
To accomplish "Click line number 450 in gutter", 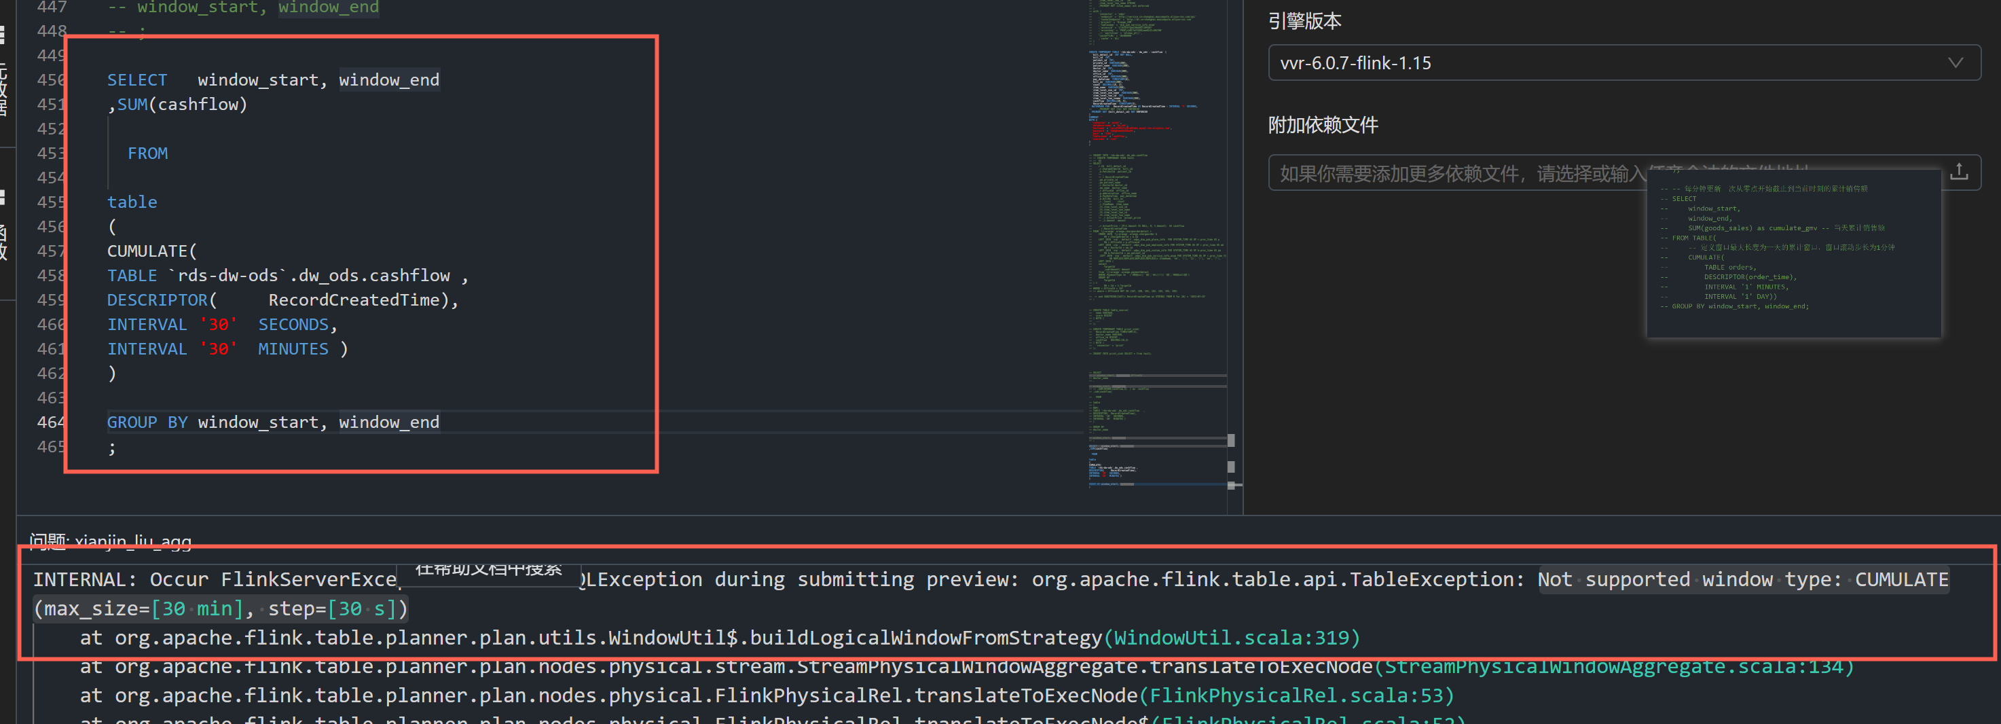I will pyautogui.click(x=52, y=80).
